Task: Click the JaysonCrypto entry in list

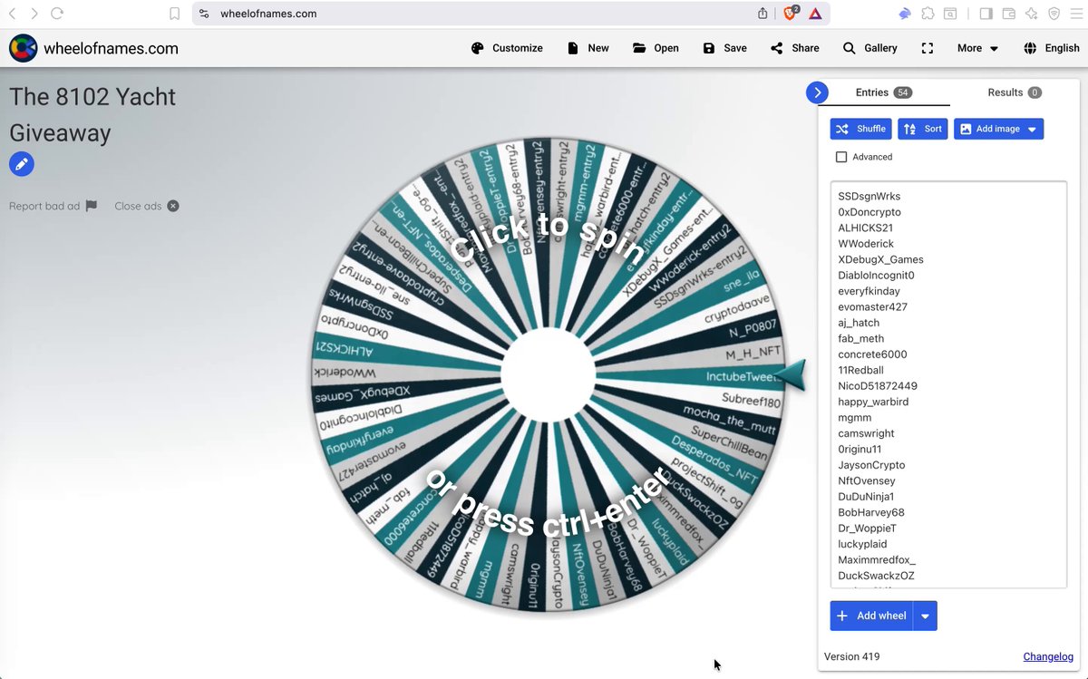Action: tap(871, 465)
